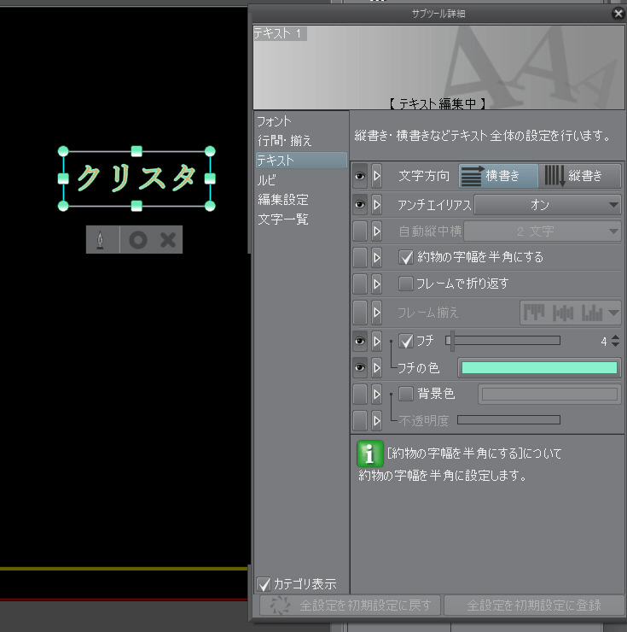
Task: Select 横書き horizontal writing direction
Action: click(499, 176)
